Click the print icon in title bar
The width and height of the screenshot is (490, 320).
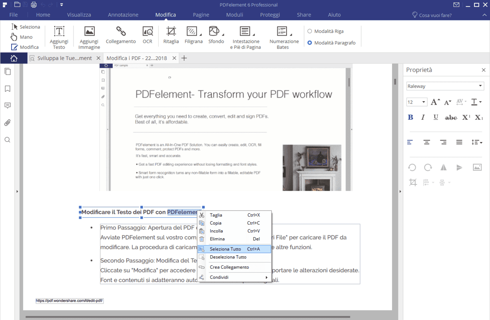click(34, 5)
